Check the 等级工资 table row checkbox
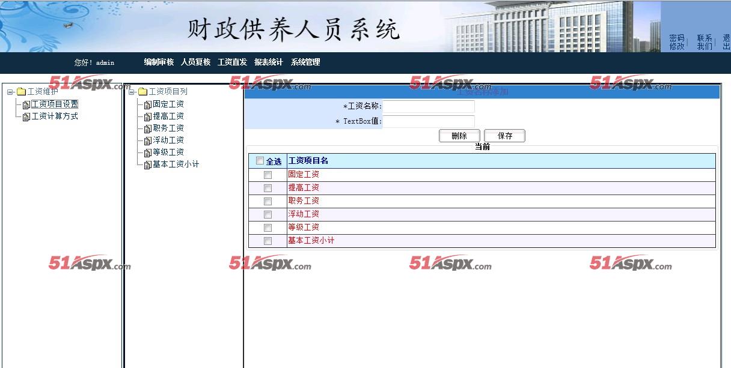The height and width of the screenshot is (368, 731). pyautogui.click(x=268, y=228)
